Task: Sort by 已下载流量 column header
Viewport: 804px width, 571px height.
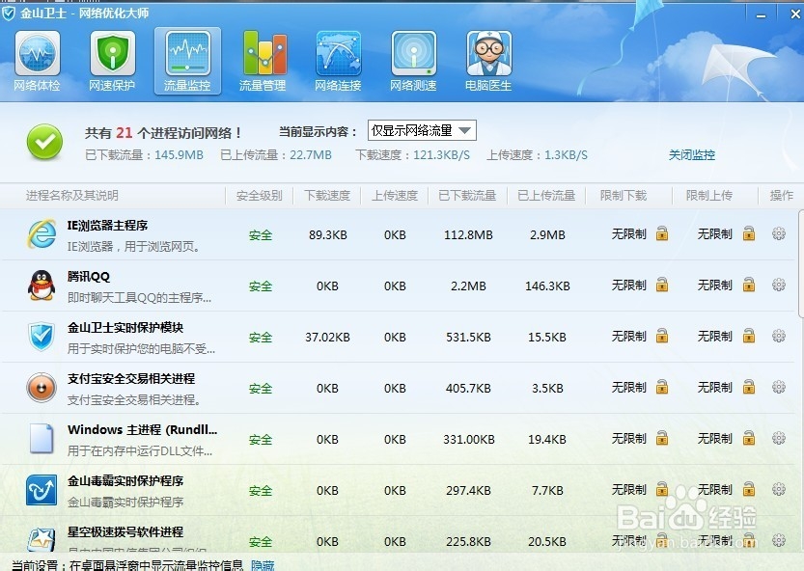Action: coord(467,195)
